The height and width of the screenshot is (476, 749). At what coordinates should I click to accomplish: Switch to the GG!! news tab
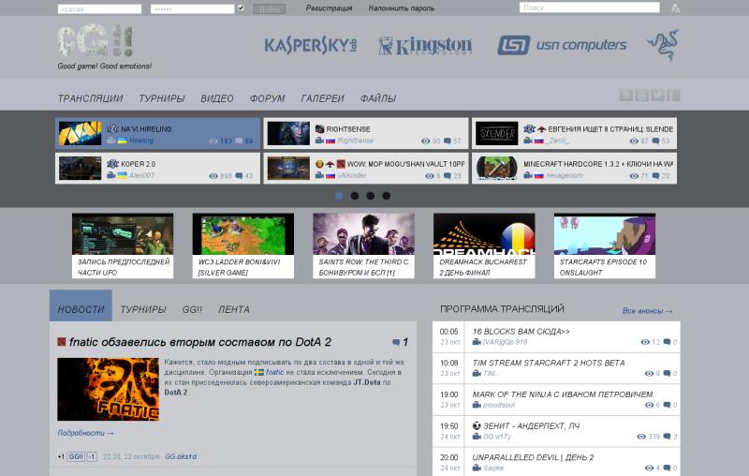pos(192,310)
